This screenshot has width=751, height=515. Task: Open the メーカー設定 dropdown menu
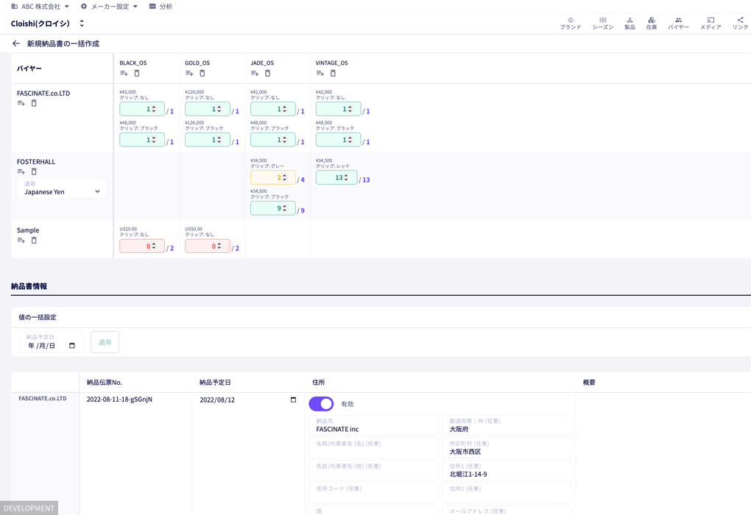[x=109, y=6]
